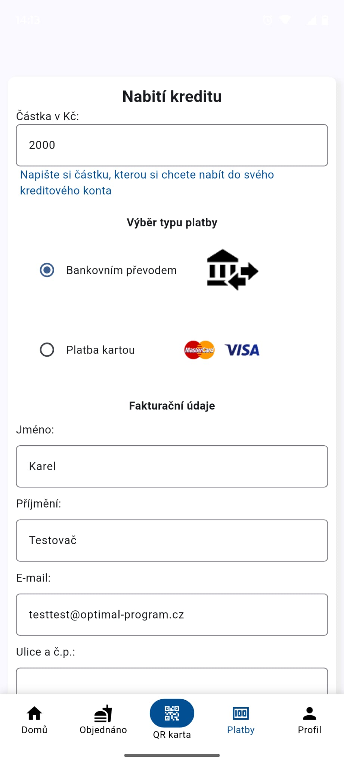Image resolution: width=344 pixels, height=765 pixels.
Task: Switch to the Platby tab label
Action: click(x=241, y=730)
